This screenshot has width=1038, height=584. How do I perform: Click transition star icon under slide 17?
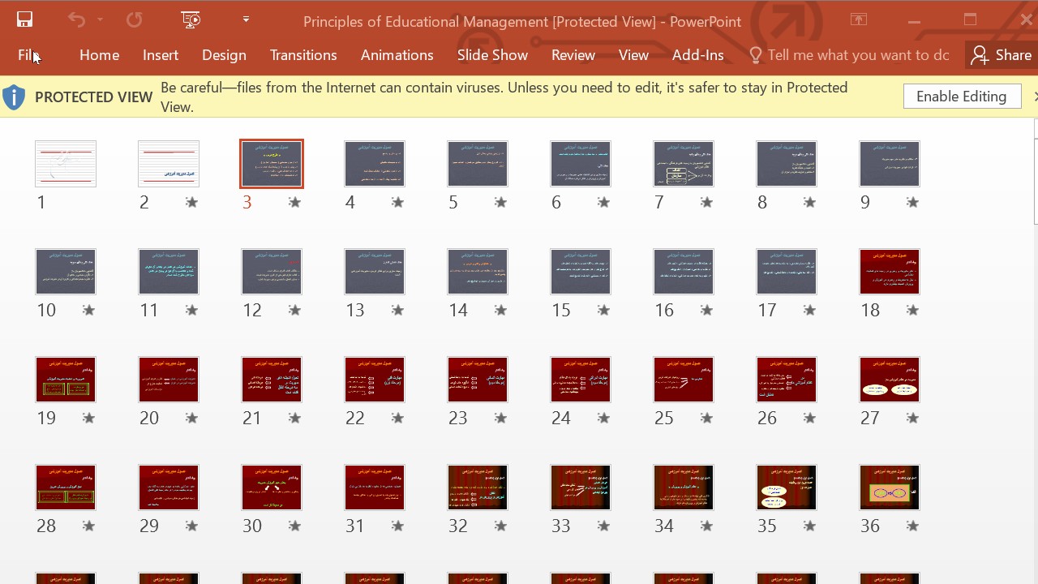click(809, 310)
